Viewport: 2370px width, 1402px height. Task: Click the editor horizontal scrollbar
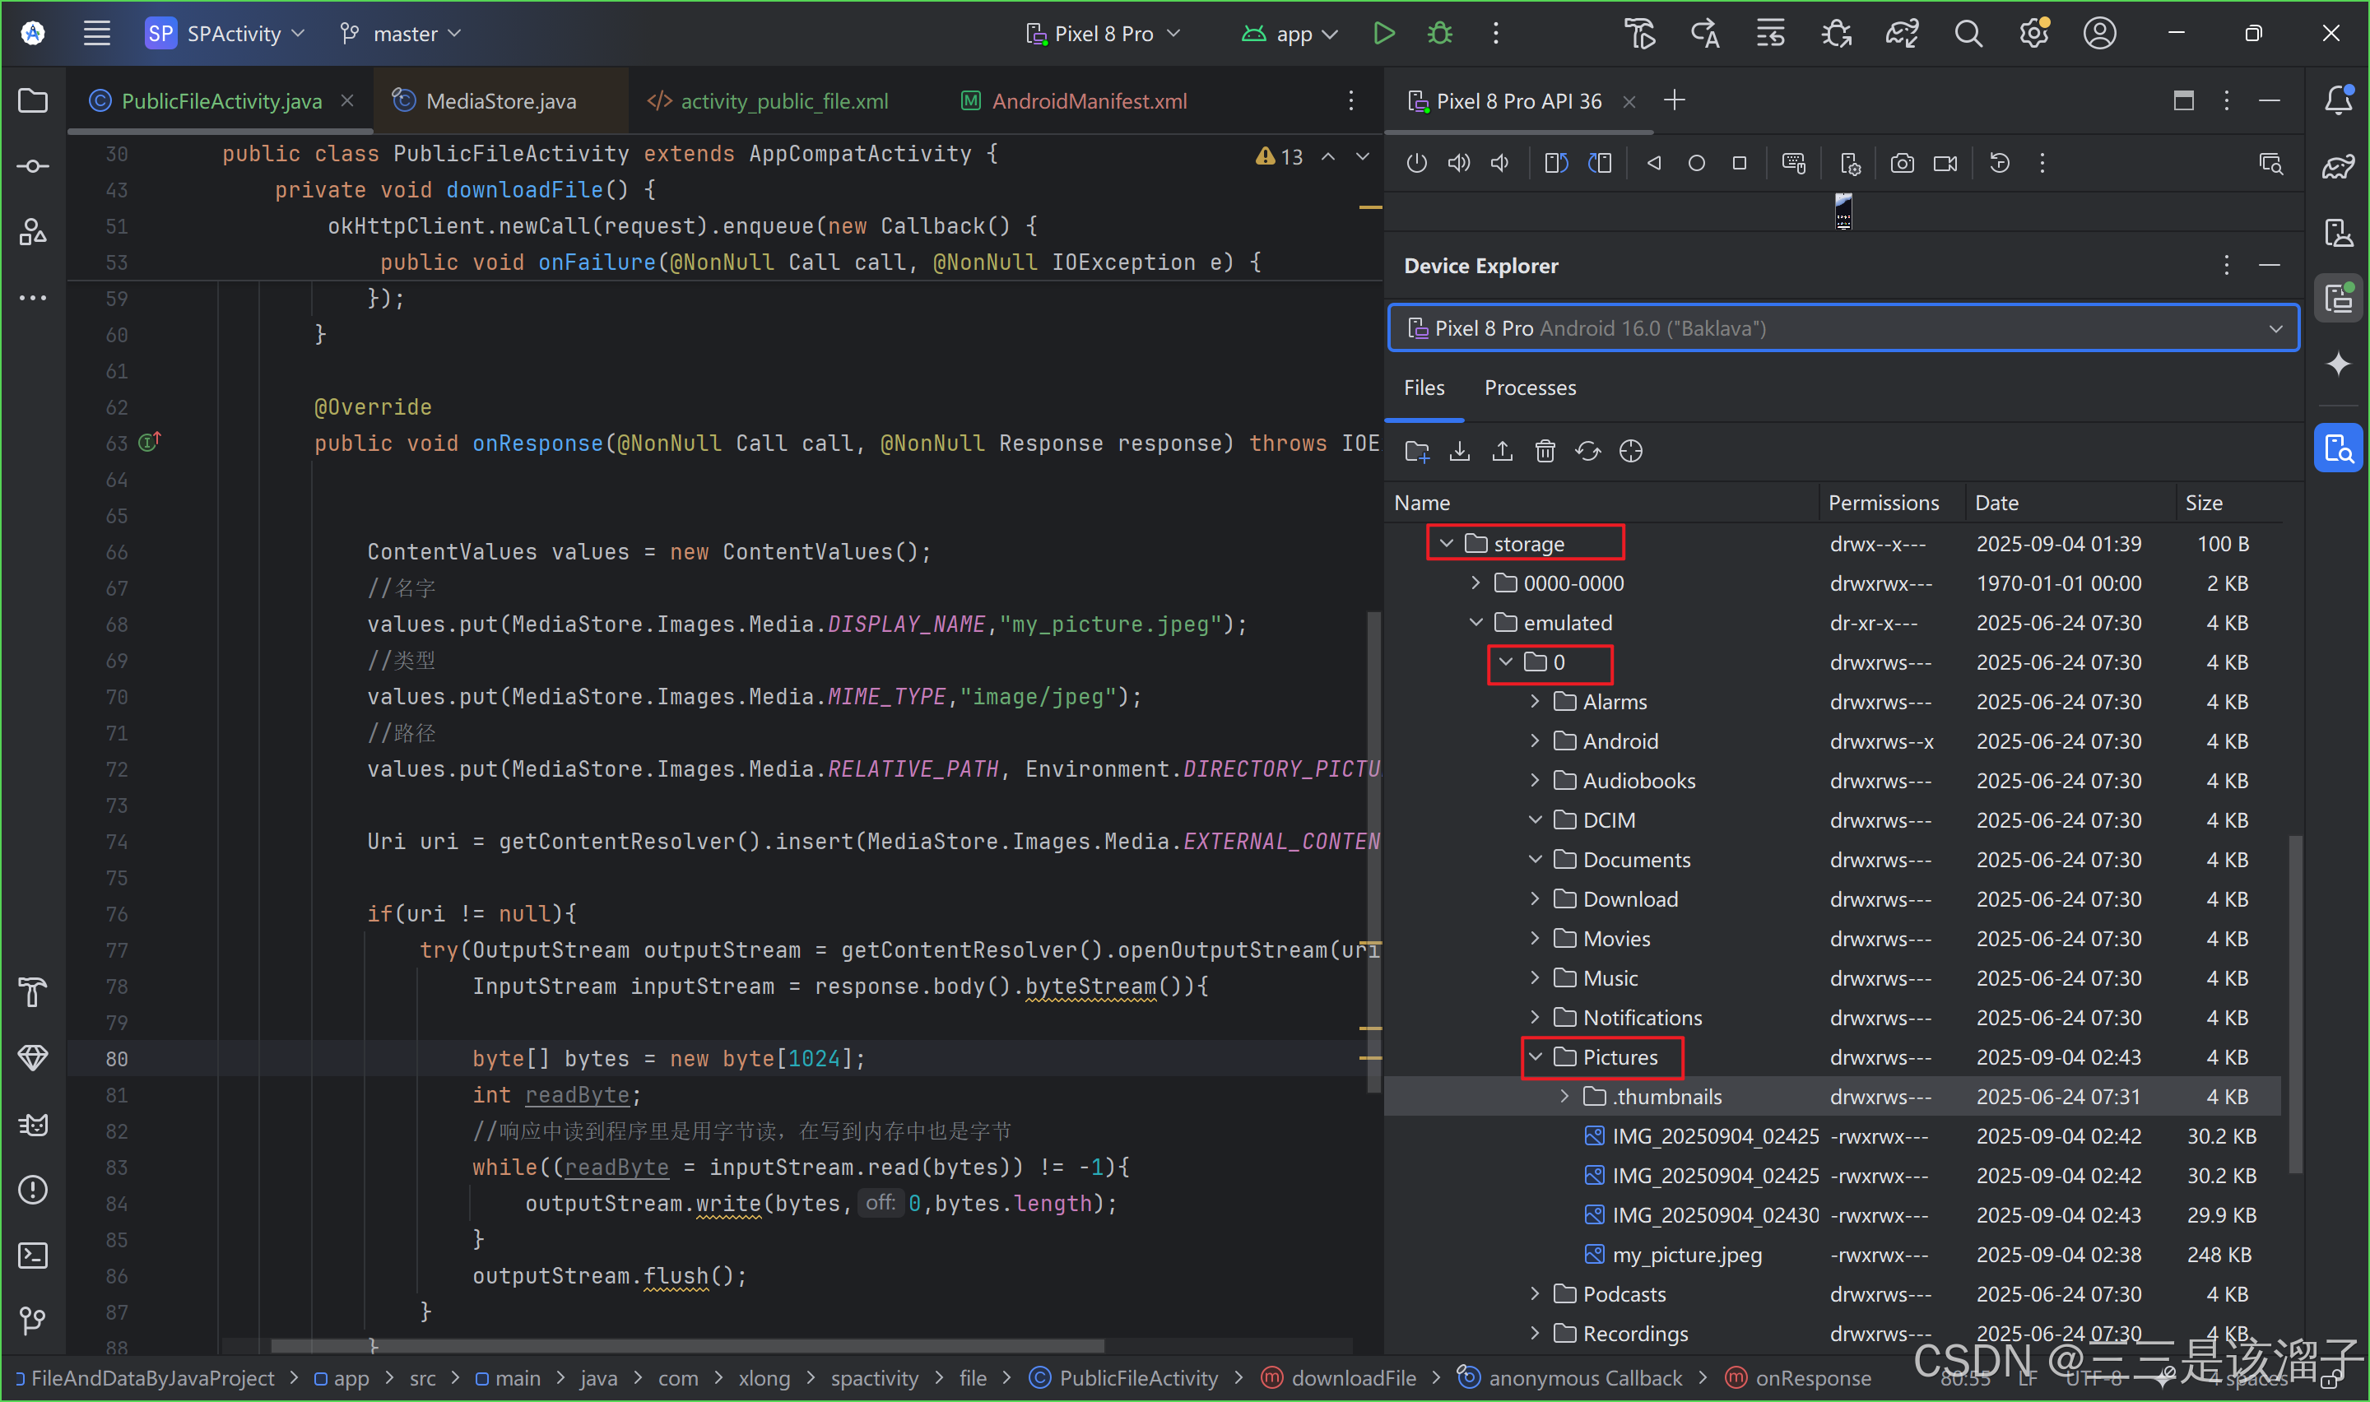(686, 1345)
